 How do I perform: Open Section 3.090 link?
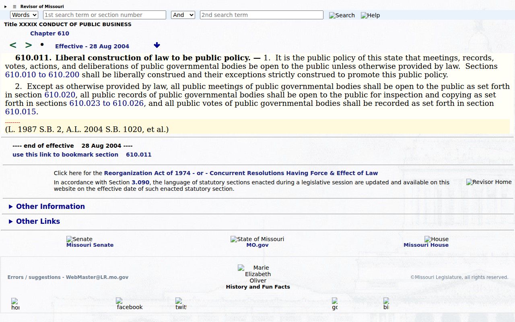pos(140,182)
